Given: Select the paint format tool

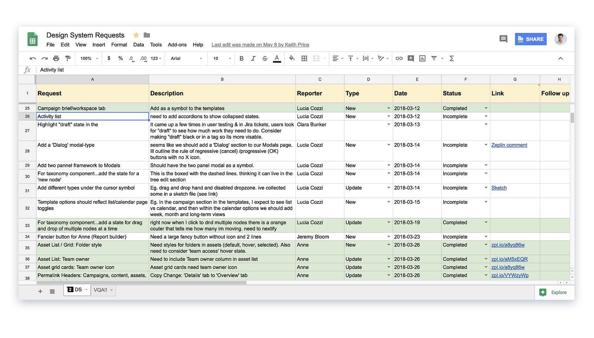Looking at the screenshot, I should [68, 58].
